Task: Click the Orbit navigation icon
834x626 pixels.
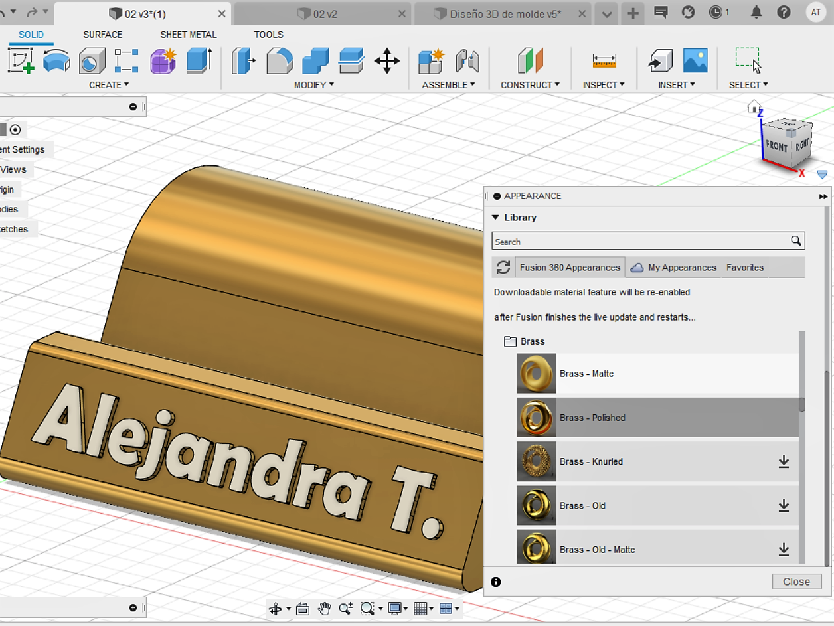Action: click(x=275, y=609)
